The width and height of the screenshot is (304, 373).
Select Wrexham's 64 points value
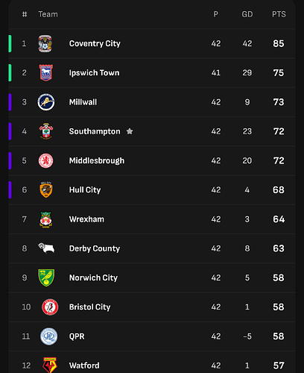pos(279,219)
